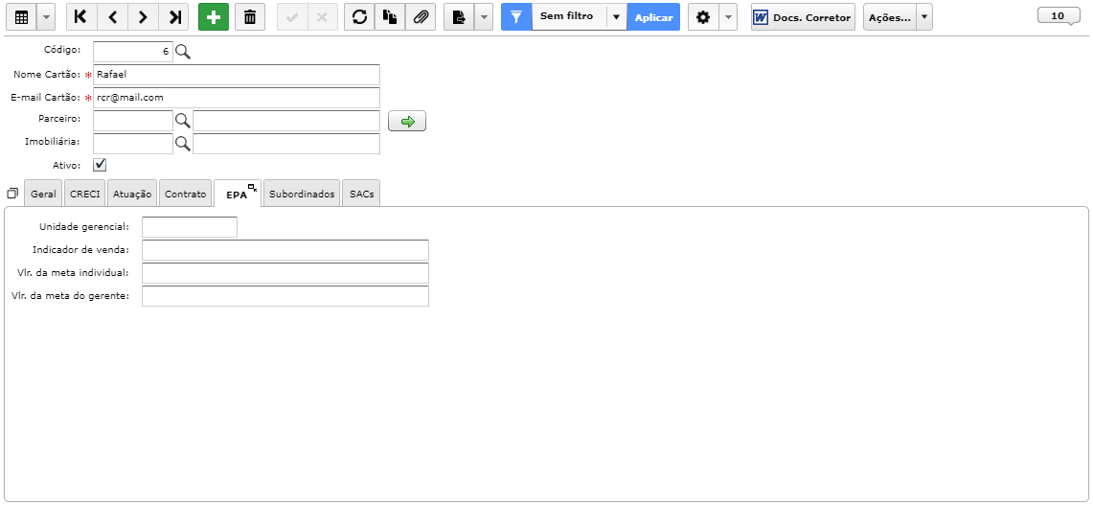Switch to the CRECI tab
This screenshot has width=1093, height=505.
click(85, 194)
